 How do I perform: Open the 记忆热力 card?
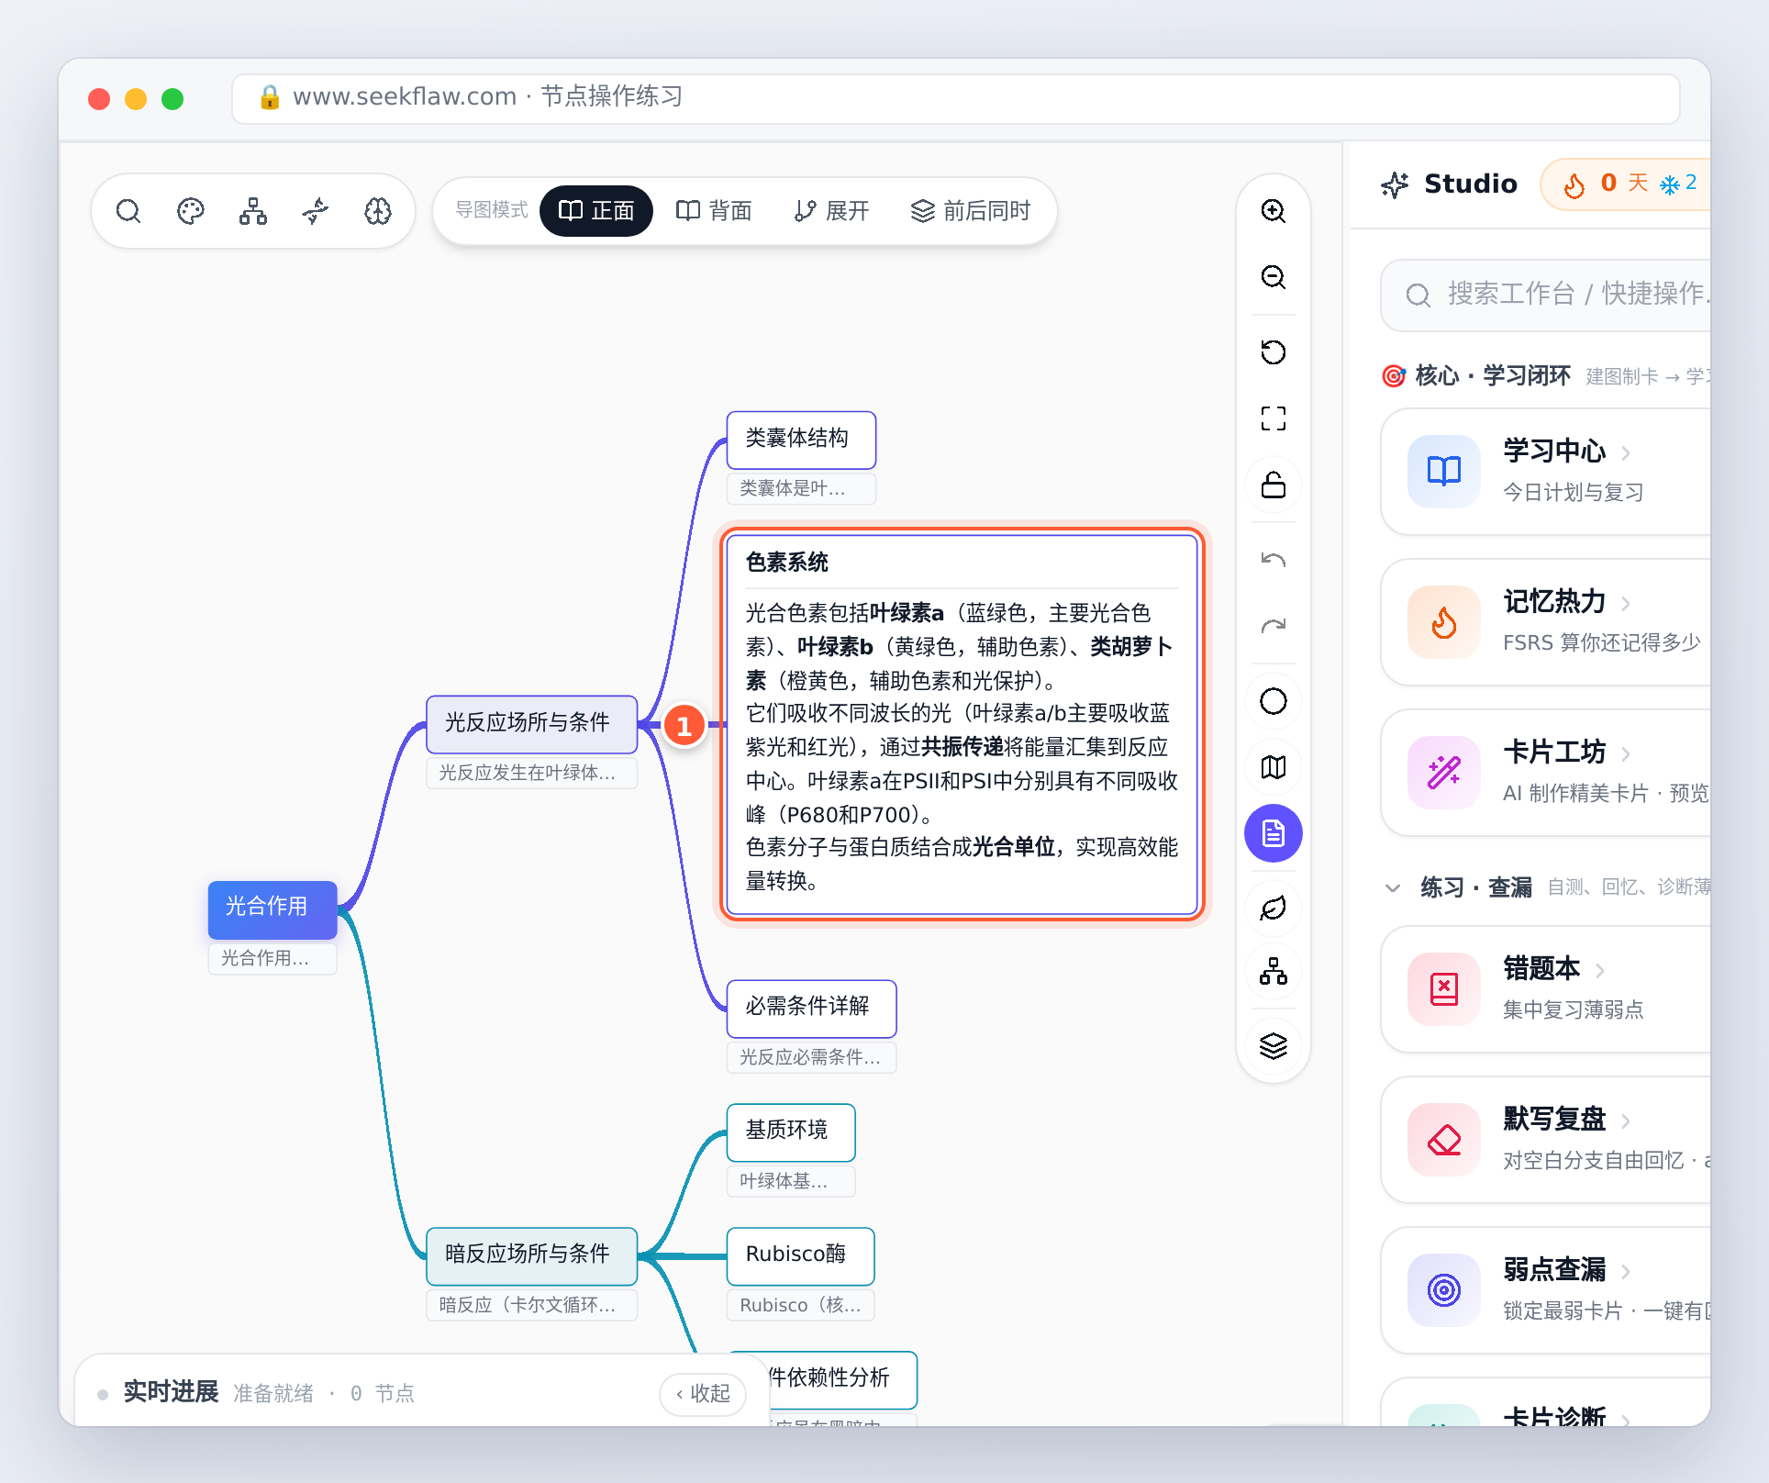[1545, 622]
